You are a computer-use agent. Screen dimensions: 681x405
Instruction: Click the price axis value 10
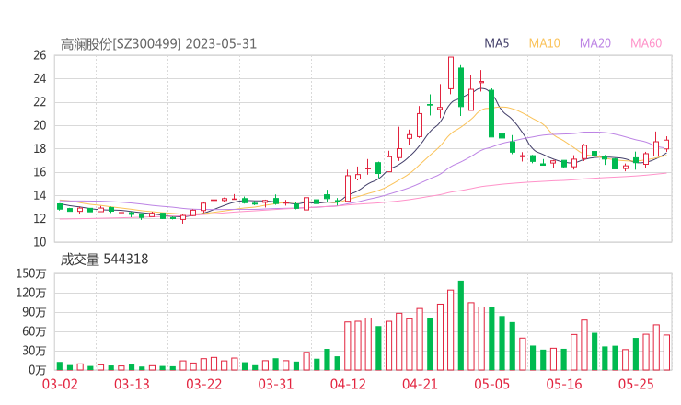pyautogui.click(x=40, y=242)
